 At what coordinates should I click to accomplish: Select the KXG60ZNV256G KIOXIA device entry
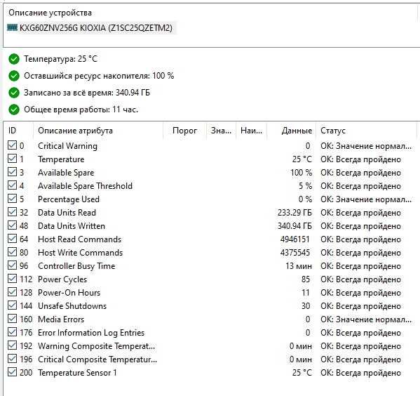91,28
